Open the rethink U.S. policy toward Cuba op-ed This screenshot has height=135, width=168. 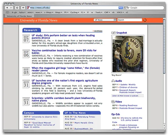(127, 120)
